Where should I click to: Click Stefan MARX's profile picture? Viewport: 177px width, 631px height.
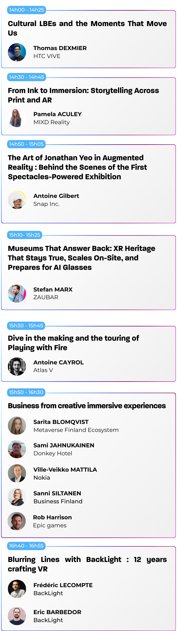tap(17, 293)
